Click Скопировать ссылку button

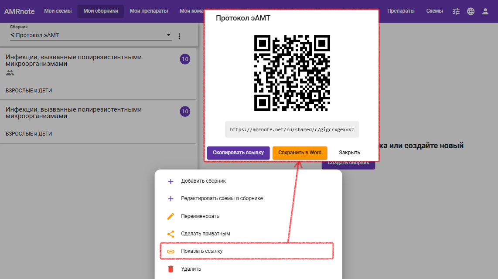(x=238, y=153)
